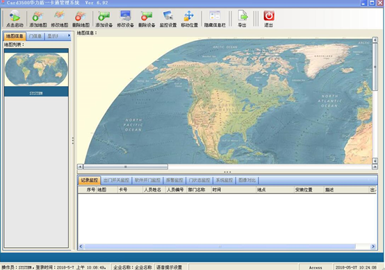Click records table scroll-left arrow

coord(81,246)
